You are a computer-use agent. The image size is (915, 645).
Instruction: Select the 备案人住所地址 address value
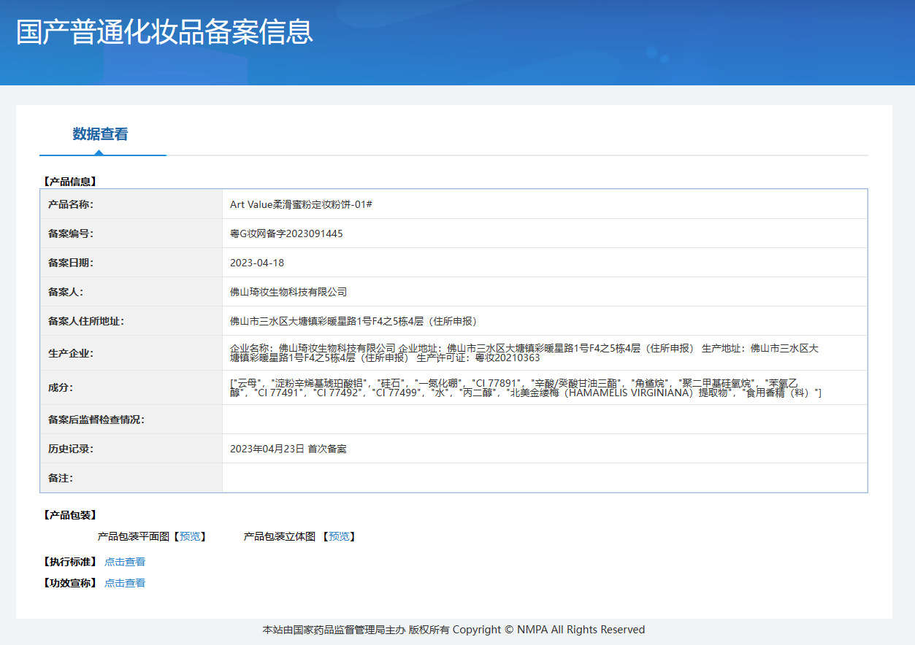353,321
